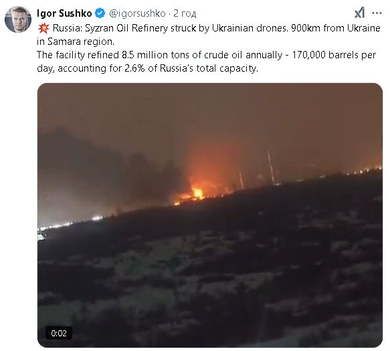390x351 pixels.
Task: Click the 'Russia's total capacity' text
Action: (x=209, y=68)
